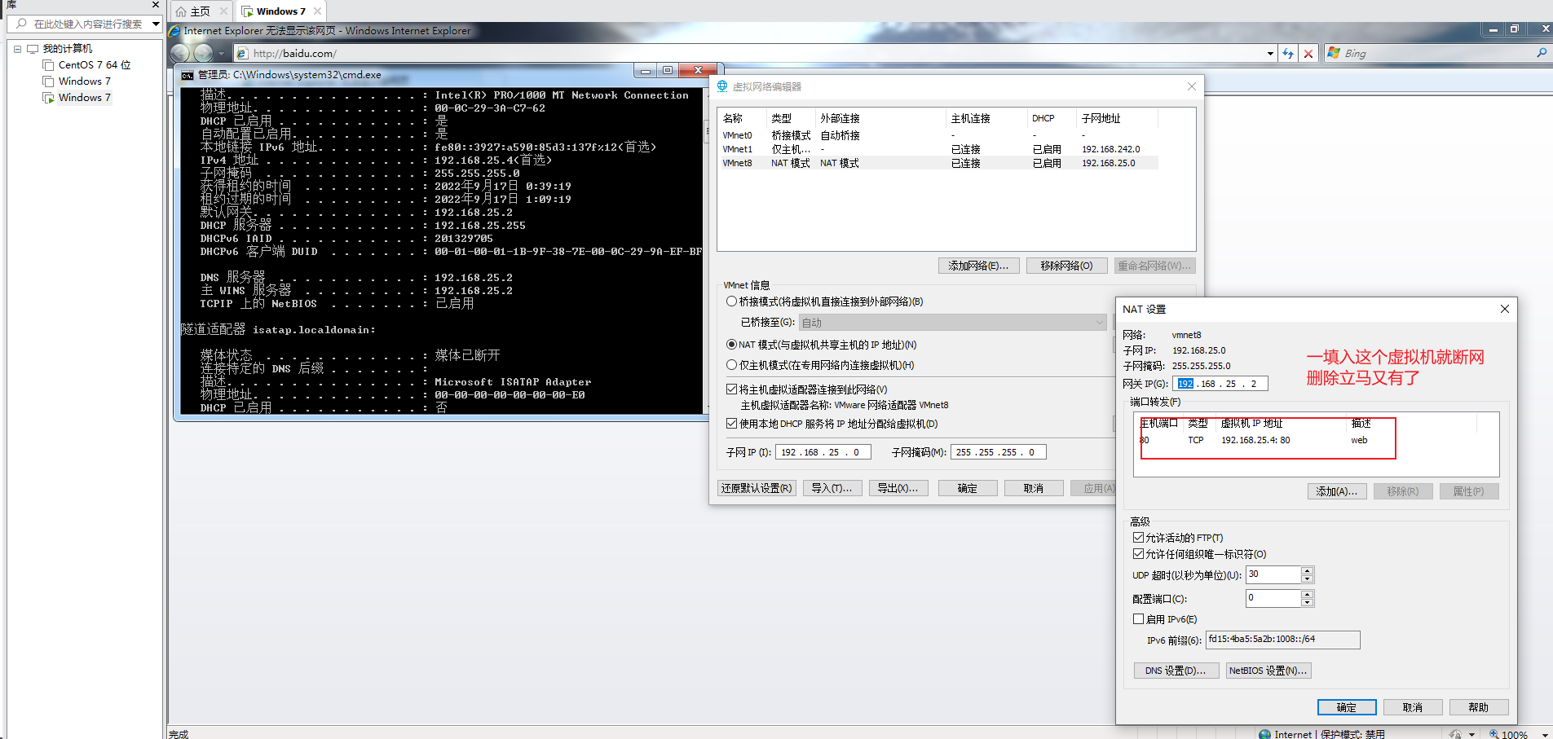Toggle 将主机虚拟适配器连接到此网络 checkbox

[x=732, y=389]
